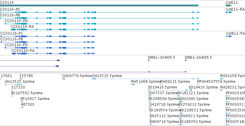The image size is (245, 126).
Task: Select the long G30116 gene bar
Action: tap(99, 5)
